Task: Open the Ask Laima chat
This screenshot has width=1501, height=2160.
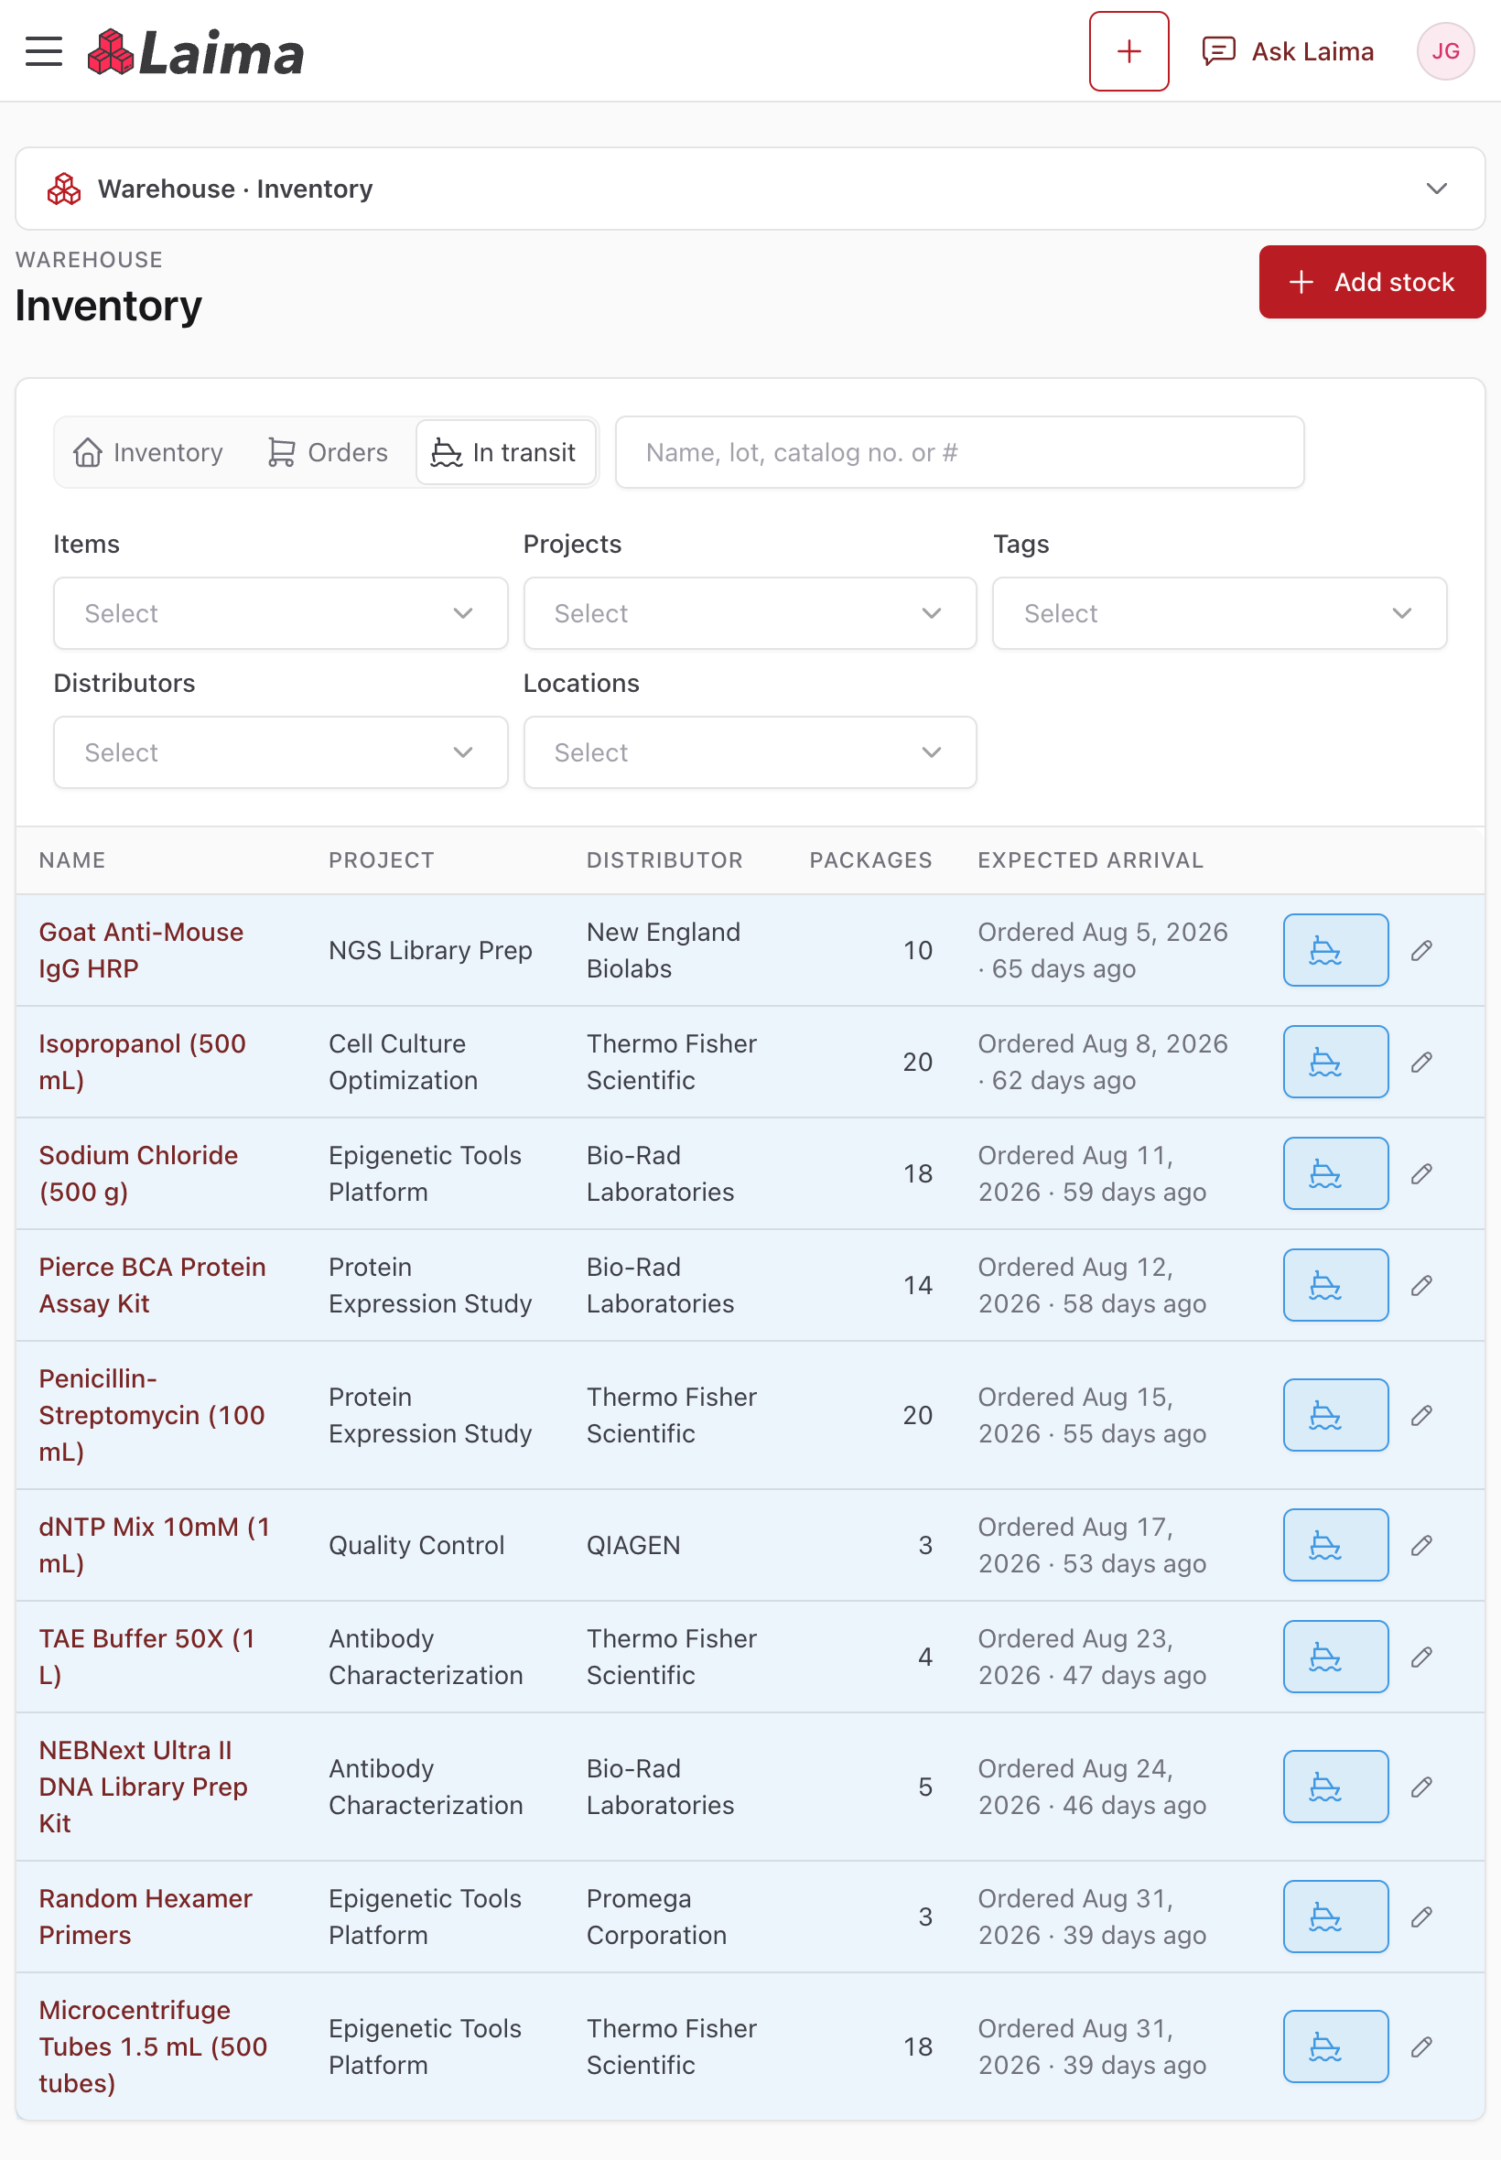Action: click(x=1288, y=52)
